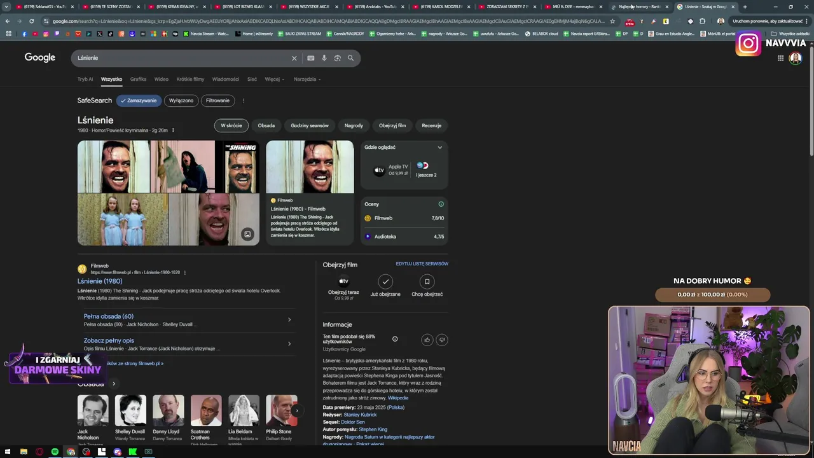
Task: Click the Google logo
Action: [40, 58]
